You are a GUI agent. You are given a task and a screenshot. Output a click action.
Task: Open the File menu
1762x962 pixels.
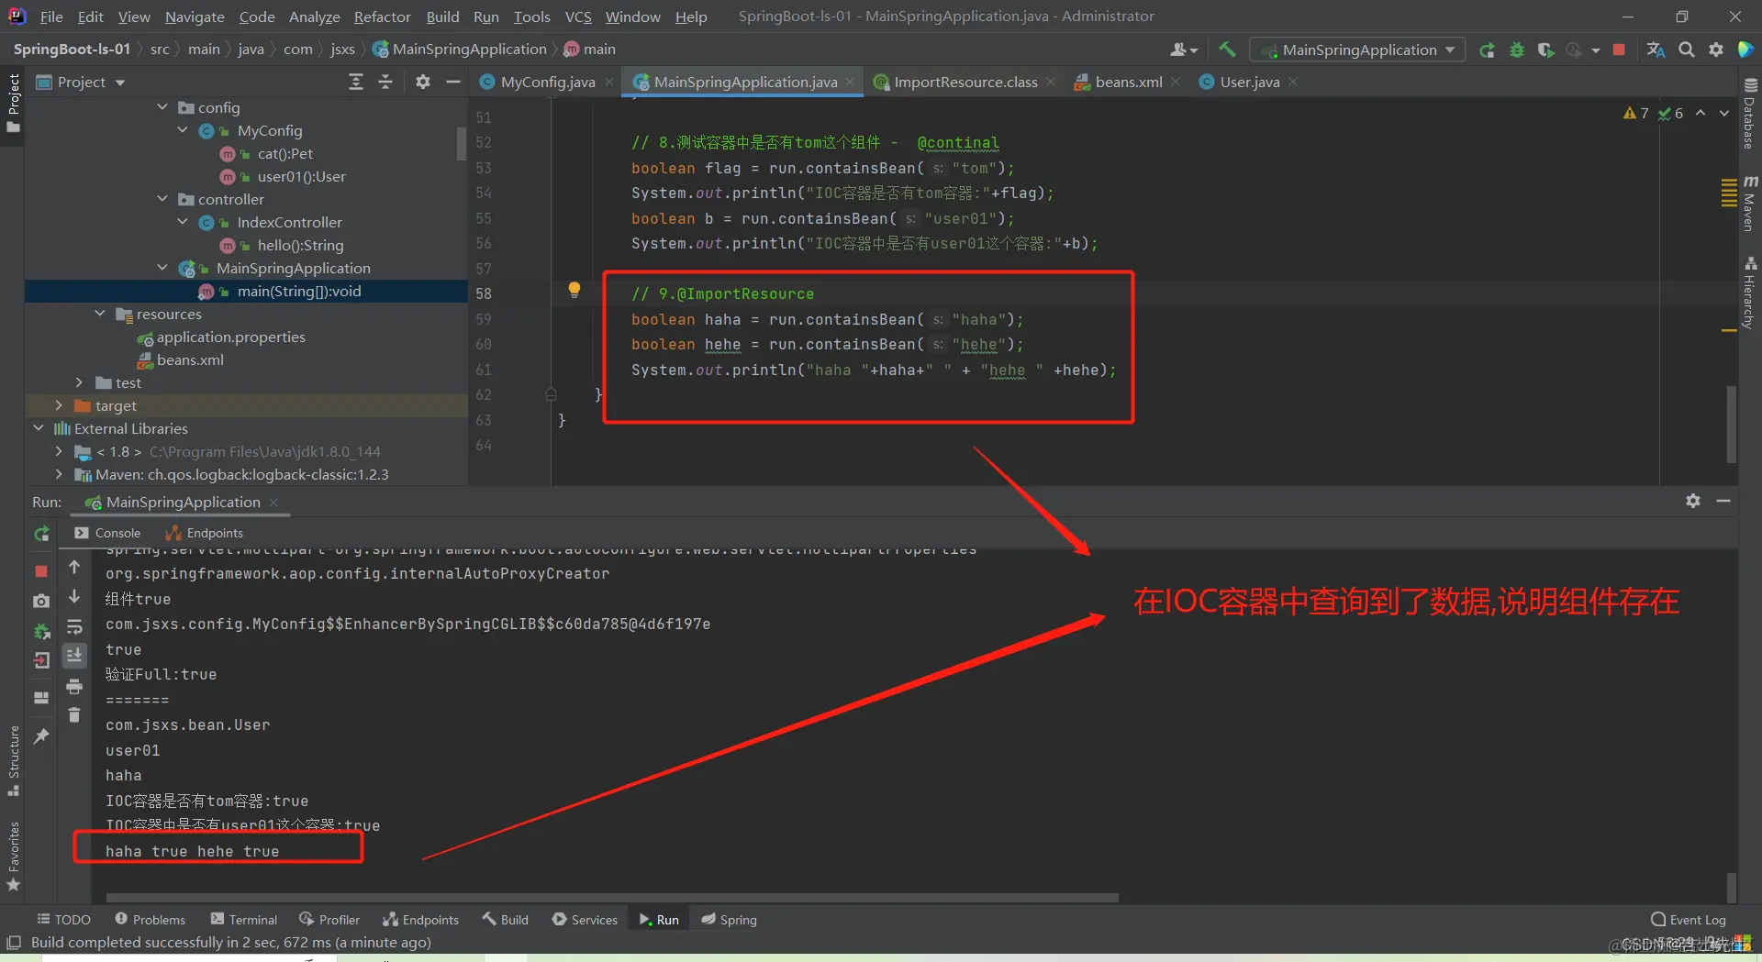coord(51,17)
